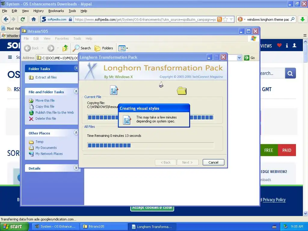Click the Search toolbar button in lhtrans105
Image resolution: width=308 pixels, height=231 pixels.
click(82, 48)
